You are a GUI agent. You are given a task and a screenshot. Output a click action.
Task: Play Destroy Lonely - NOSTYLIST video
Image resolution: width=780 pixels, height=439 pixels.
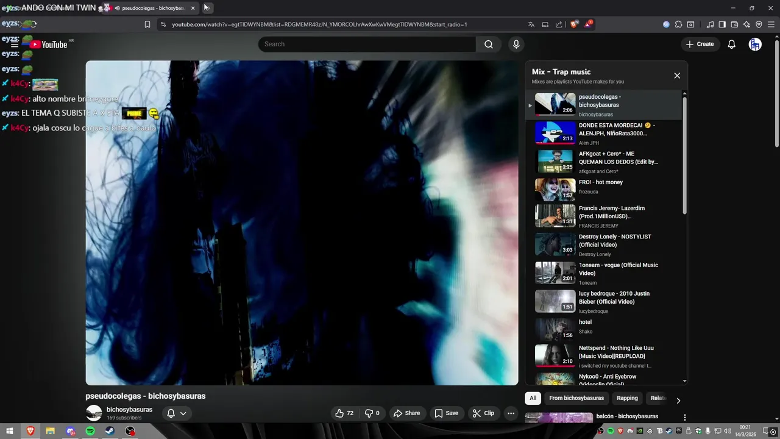tap(604, 244)
